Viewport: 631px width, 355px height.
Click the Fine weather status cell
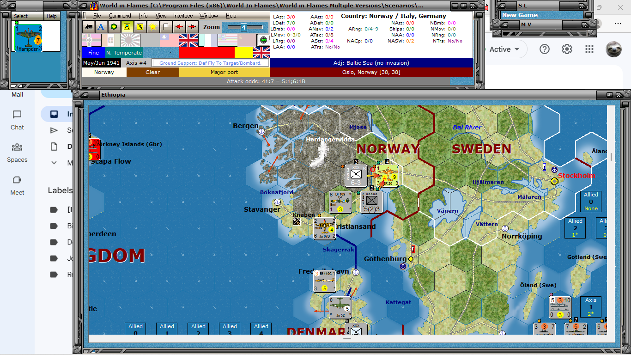click(93, 53)
